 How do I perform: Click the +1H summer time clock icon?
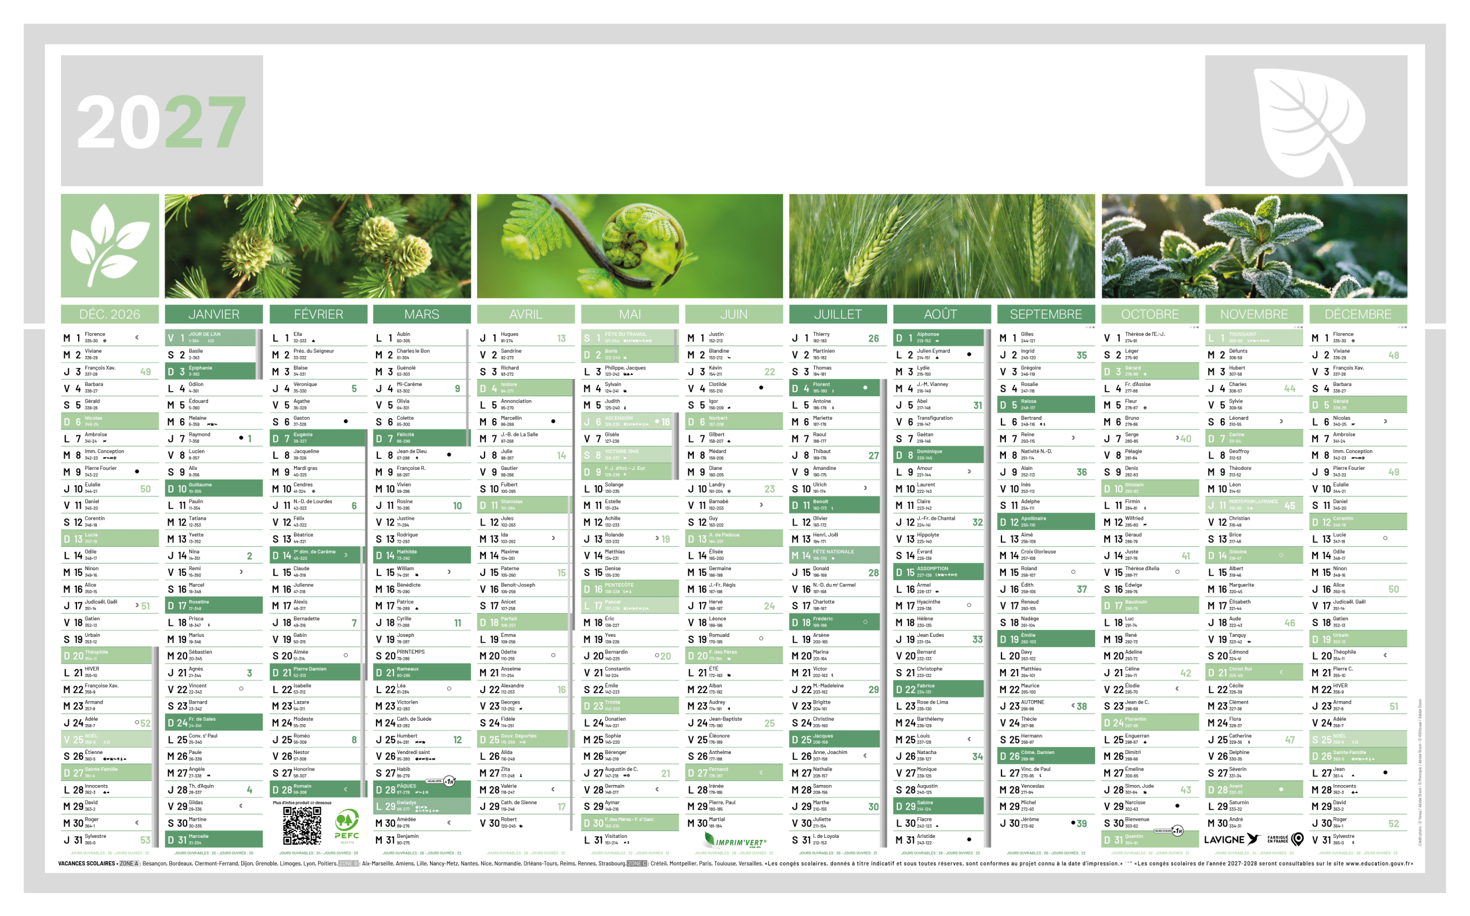(450, 782)
